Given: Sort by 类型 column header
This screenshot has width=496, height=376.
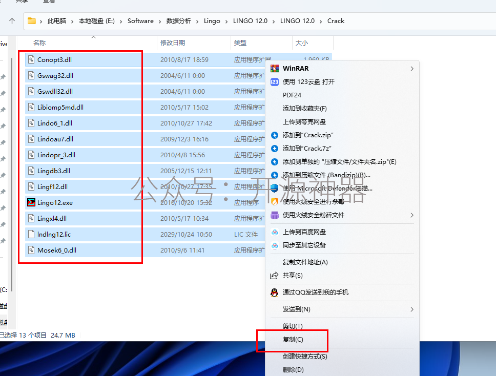Looking at the screenshot, I should (240, 43).
